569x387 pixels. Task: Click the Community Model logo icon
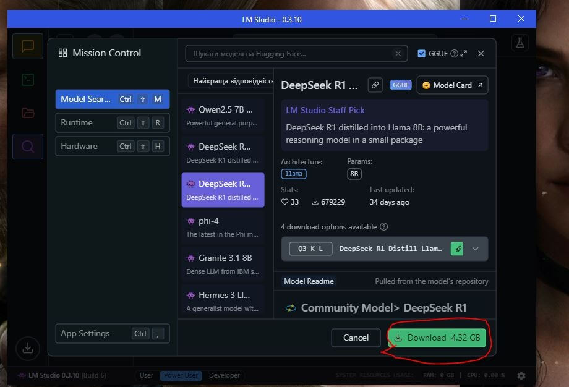(291, 308)
